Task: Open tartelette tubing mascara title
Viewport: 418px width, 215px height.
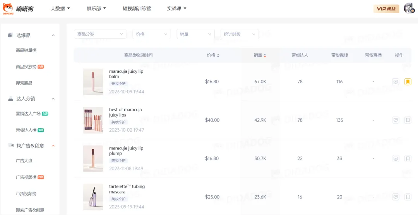Action: click(x=127, y=189)
